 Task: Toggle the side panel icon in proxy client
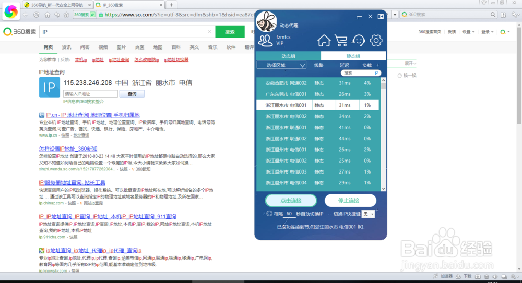click(x=381, y=16)
